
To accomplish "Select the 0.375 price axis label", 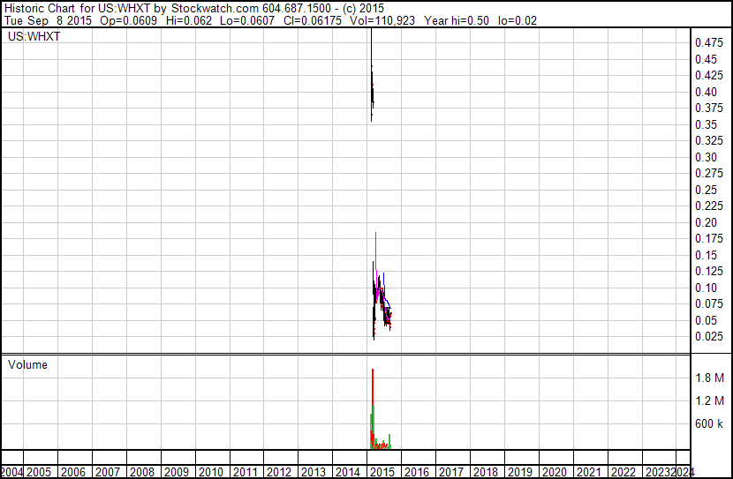I will tap(708, 108).
